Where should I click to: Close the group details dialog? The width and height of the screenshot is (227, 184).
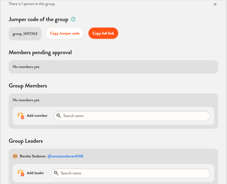(x=215, y=4)
